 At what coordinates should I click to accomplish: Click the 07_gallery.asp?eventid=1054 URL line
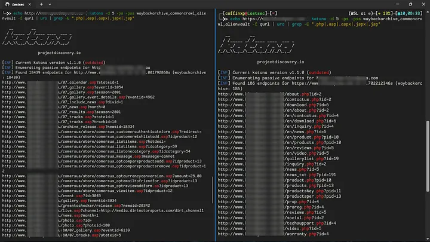63,87
